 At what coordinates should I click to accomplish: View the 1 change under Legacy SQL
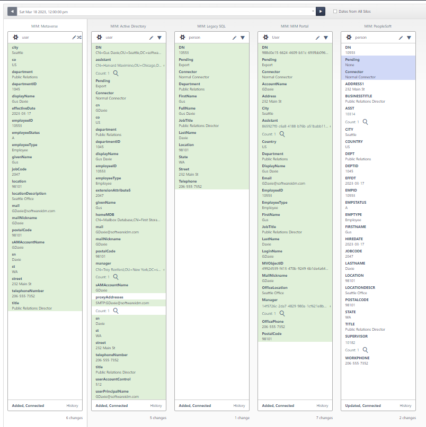(242, 418)
